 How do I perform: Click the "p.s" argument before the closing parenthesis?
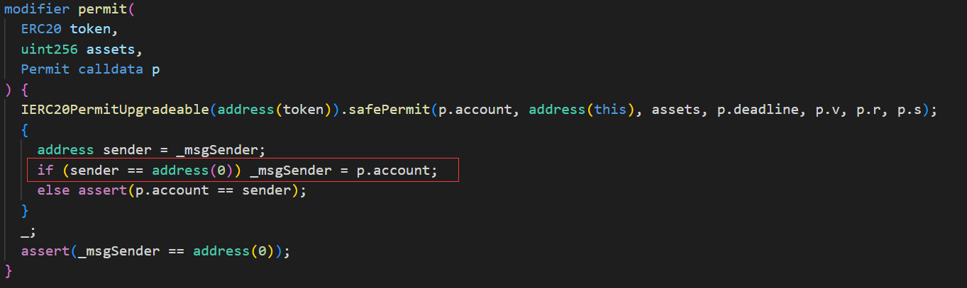pos(913,110)
